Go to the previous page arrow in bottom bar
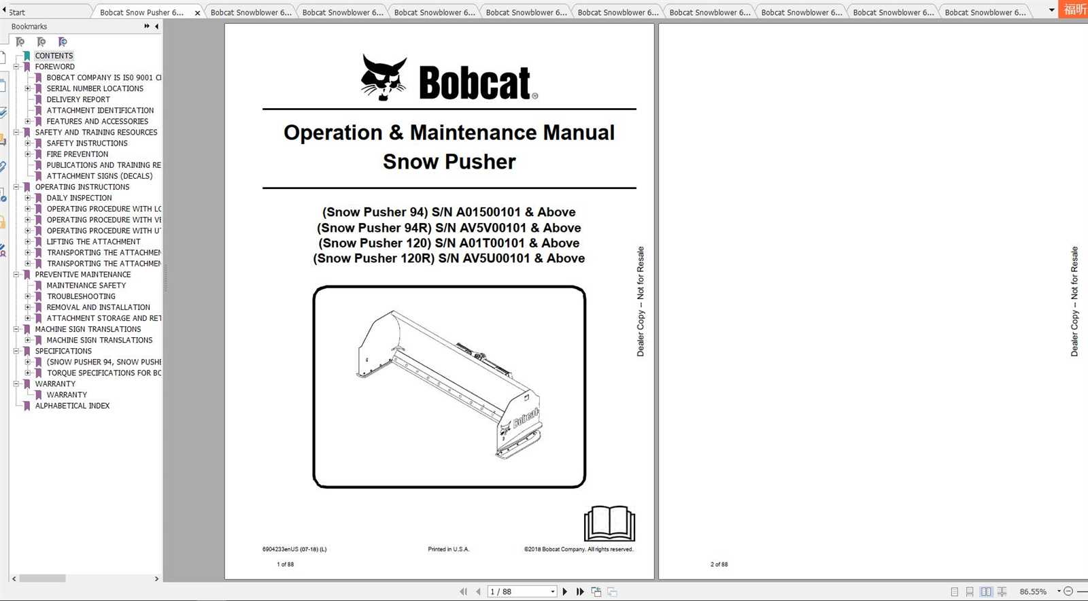The height and width of the screenshot is (601, 1088). 478,591
